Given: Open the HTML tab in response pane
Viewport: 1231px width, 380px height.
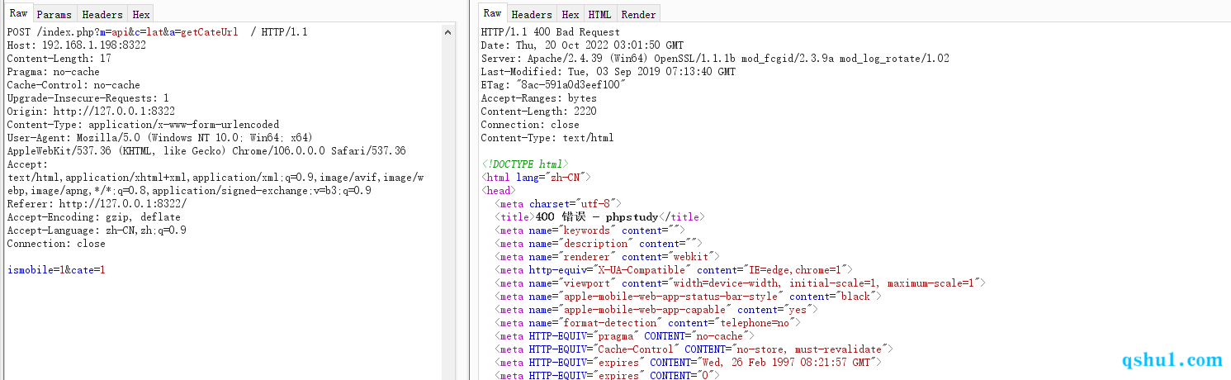Looking at the screenshot, I should coord(599,14).
